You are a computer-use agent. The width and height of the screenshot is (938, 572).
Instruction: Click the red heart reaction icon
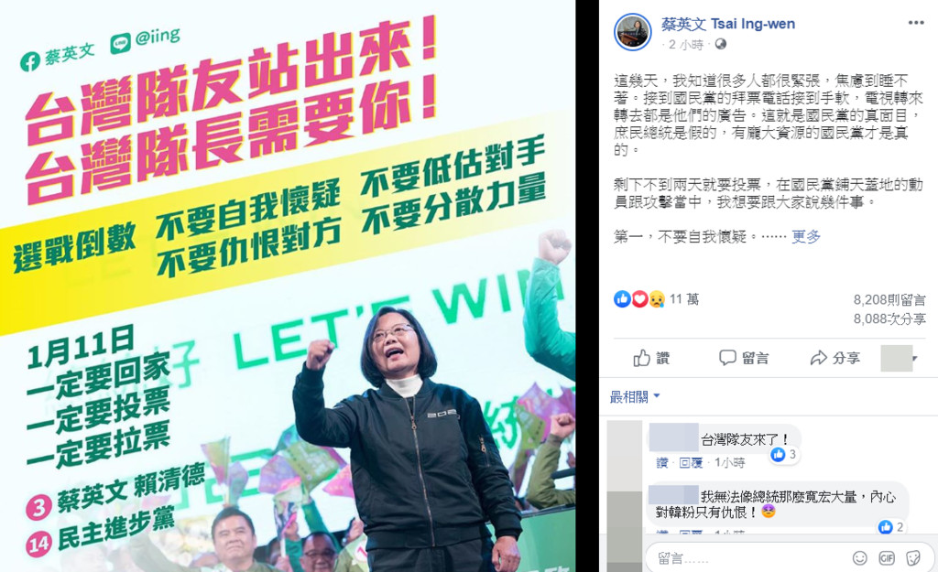[639, 299]
